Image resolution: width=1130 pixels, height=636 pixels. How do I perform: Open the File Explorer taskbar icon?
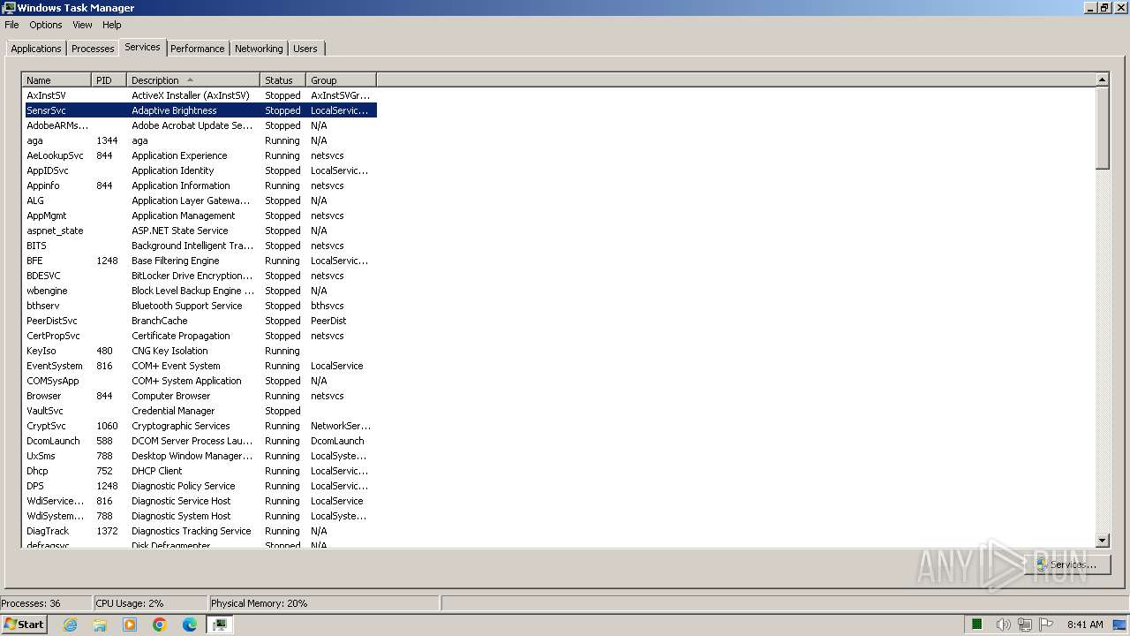[100, 625]
